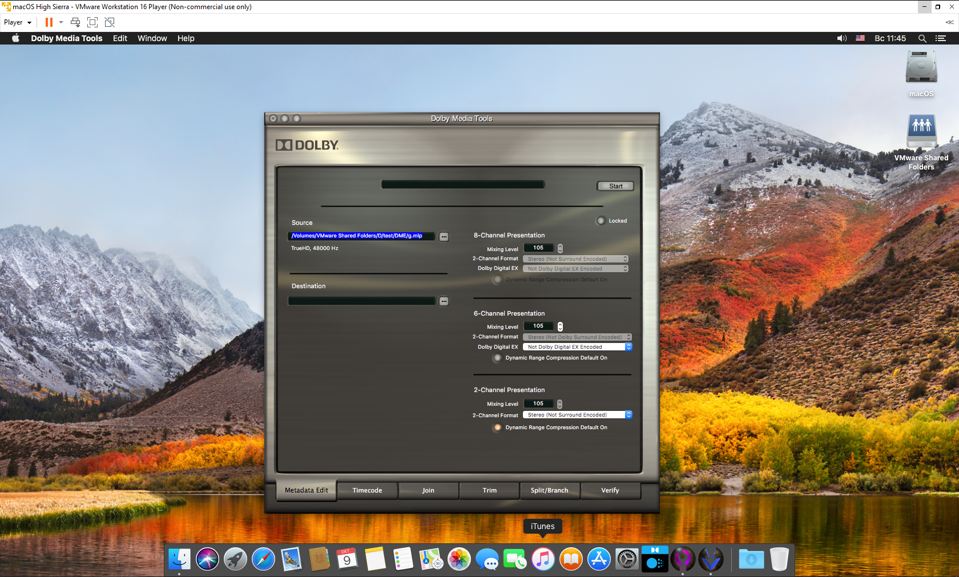
Task: Open Finder in the dock
Action: pyautogui.click(x=179, y=559)
